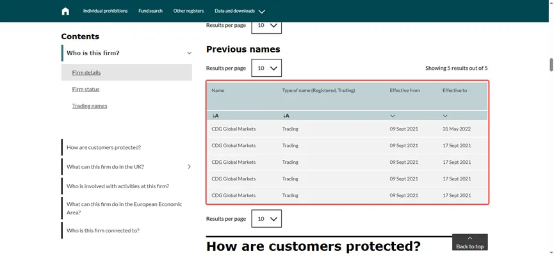Sort the Type of name column with ↓A icon
Screen dimensions: 554x256
point(286,116)
